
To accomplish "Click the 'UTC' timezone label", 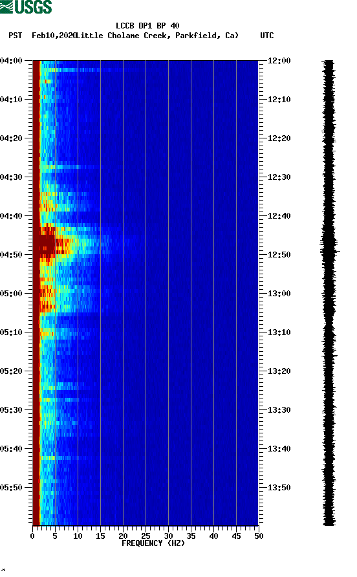I will pyautogui.click(x=267, y=36).
